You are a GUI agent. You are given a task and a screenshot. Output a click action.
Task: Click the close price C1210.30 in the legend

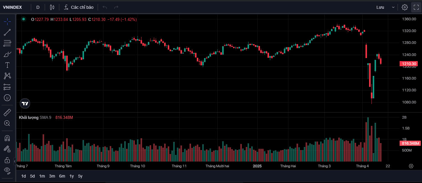(97, 19)
